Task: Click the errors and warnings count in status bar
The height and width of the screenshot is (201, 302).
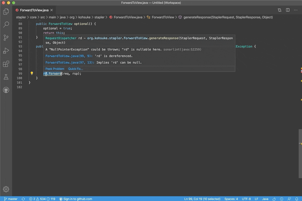Action: click(x=42, y=199)
